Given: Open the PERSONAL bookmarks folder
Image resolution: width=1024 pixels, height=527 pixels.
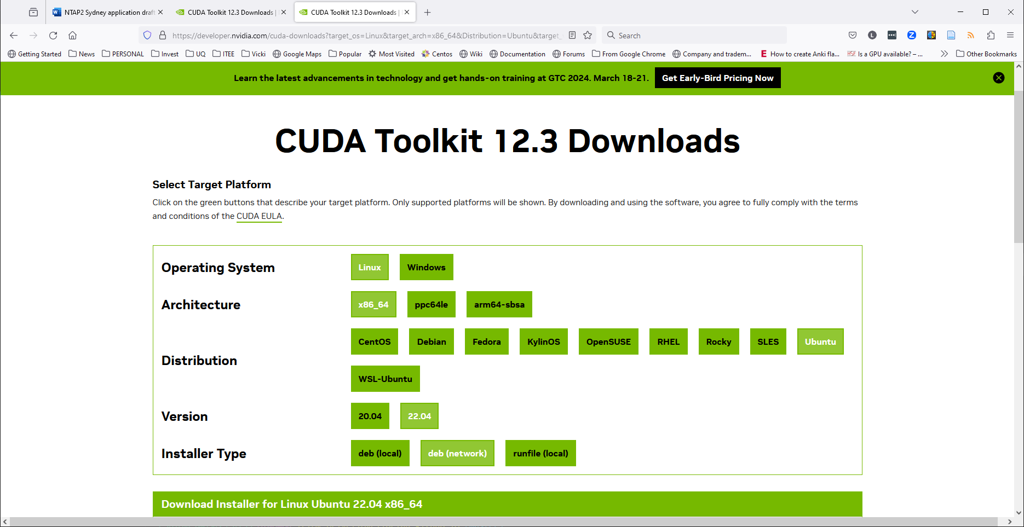Looking at the screenshot, I should point(123,54).
